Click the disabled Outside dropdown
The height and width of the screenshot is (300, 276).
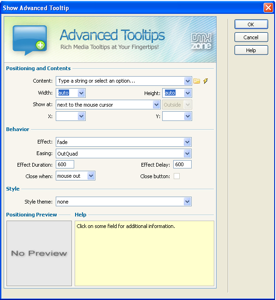pyautogui.click(x=177, y=105)
